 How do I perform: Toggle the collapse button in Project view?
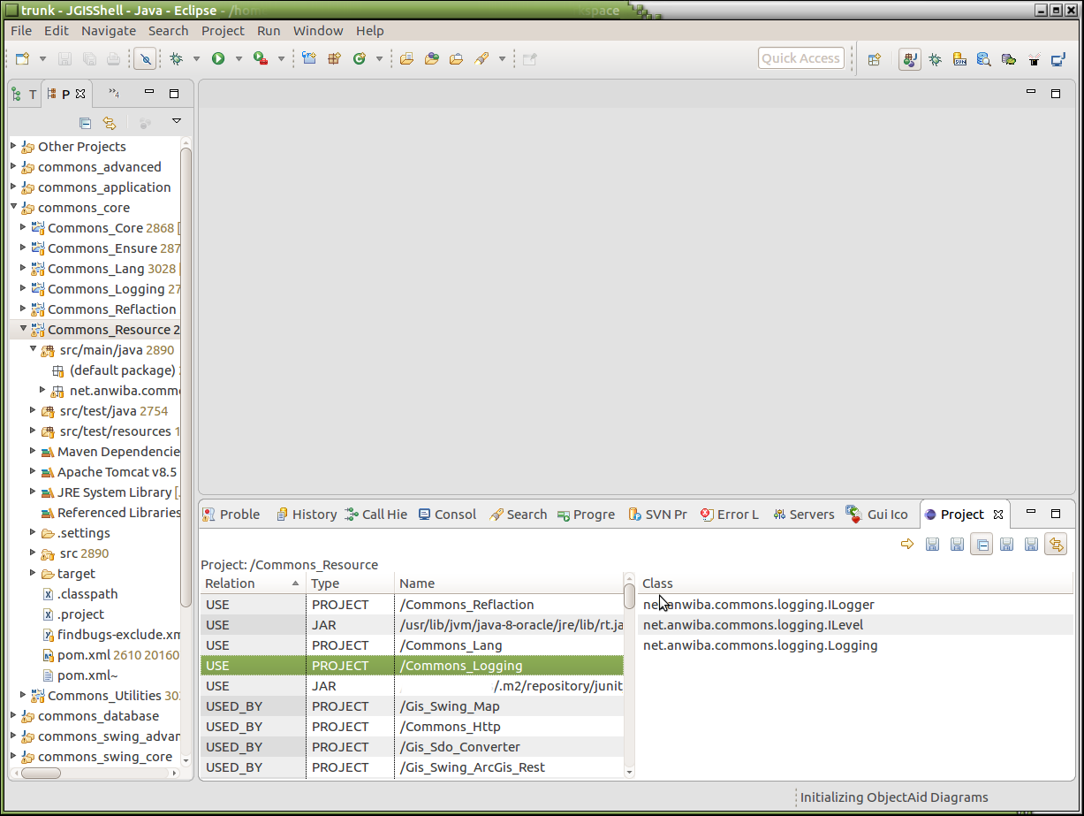982,545
